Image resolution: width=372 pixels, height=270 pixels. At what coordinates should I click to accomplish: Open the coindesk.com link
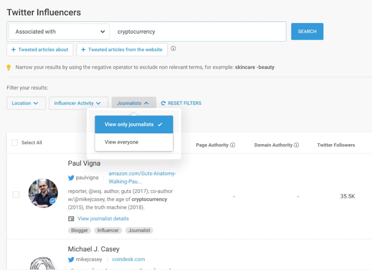tap(128, 259)
